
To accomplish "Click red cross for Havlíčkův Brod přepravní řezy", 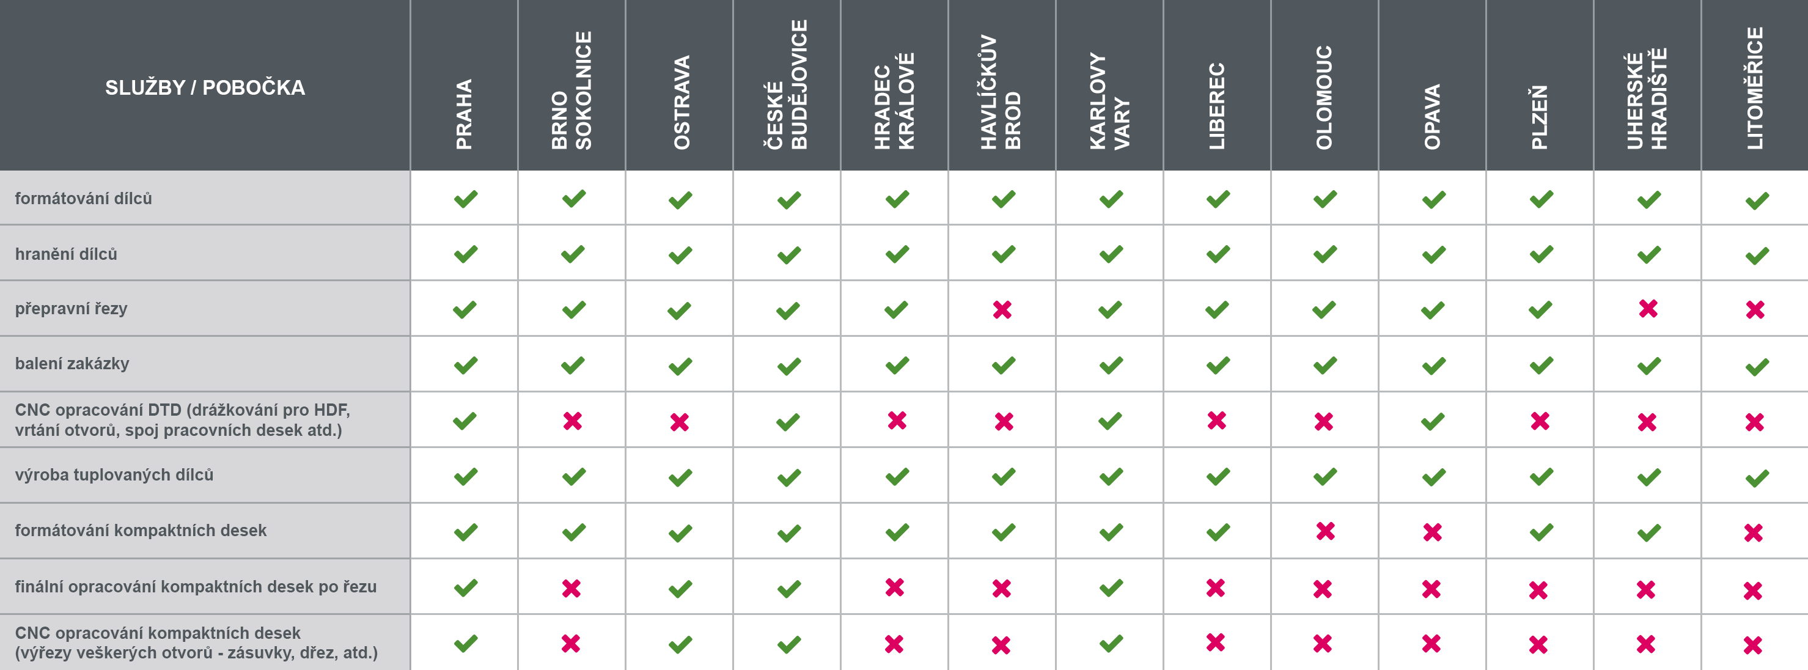I will 1002,310.
